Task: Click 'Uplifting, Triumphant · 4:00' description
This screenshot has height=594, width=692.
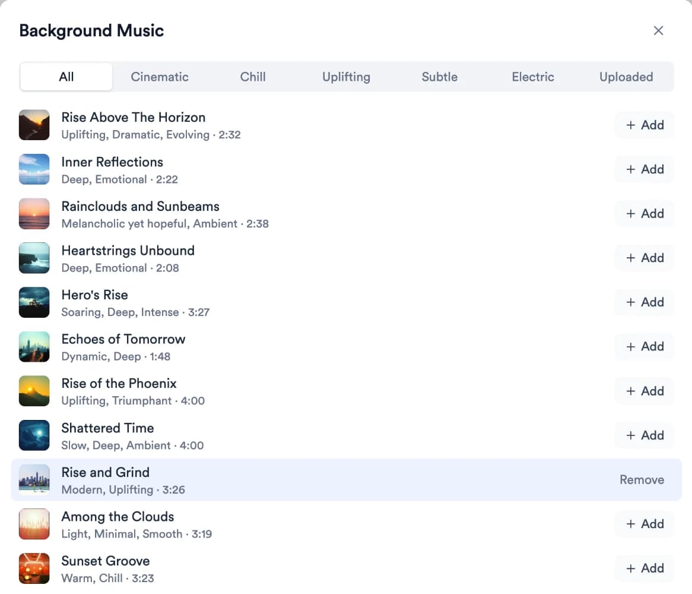Action: [x=133, y=400]
